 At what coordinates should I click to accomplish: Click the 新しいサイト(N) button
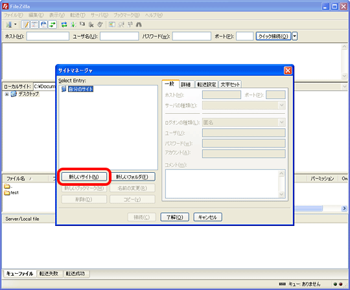84,177
